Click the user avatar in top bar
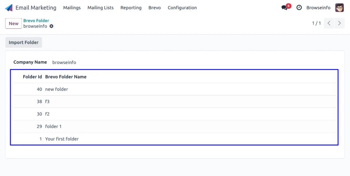Screen dimensions: 350x176 point(339,8)
